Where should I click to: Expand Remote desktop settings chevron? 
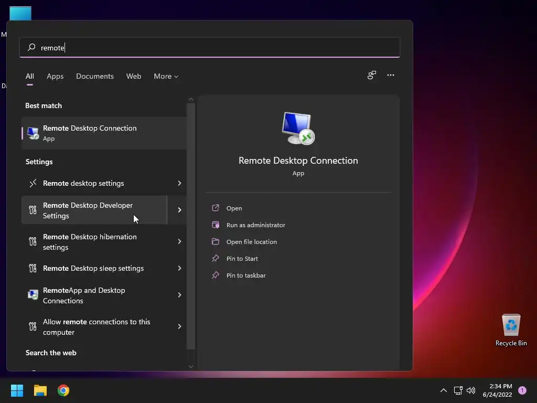click(179, 183)
